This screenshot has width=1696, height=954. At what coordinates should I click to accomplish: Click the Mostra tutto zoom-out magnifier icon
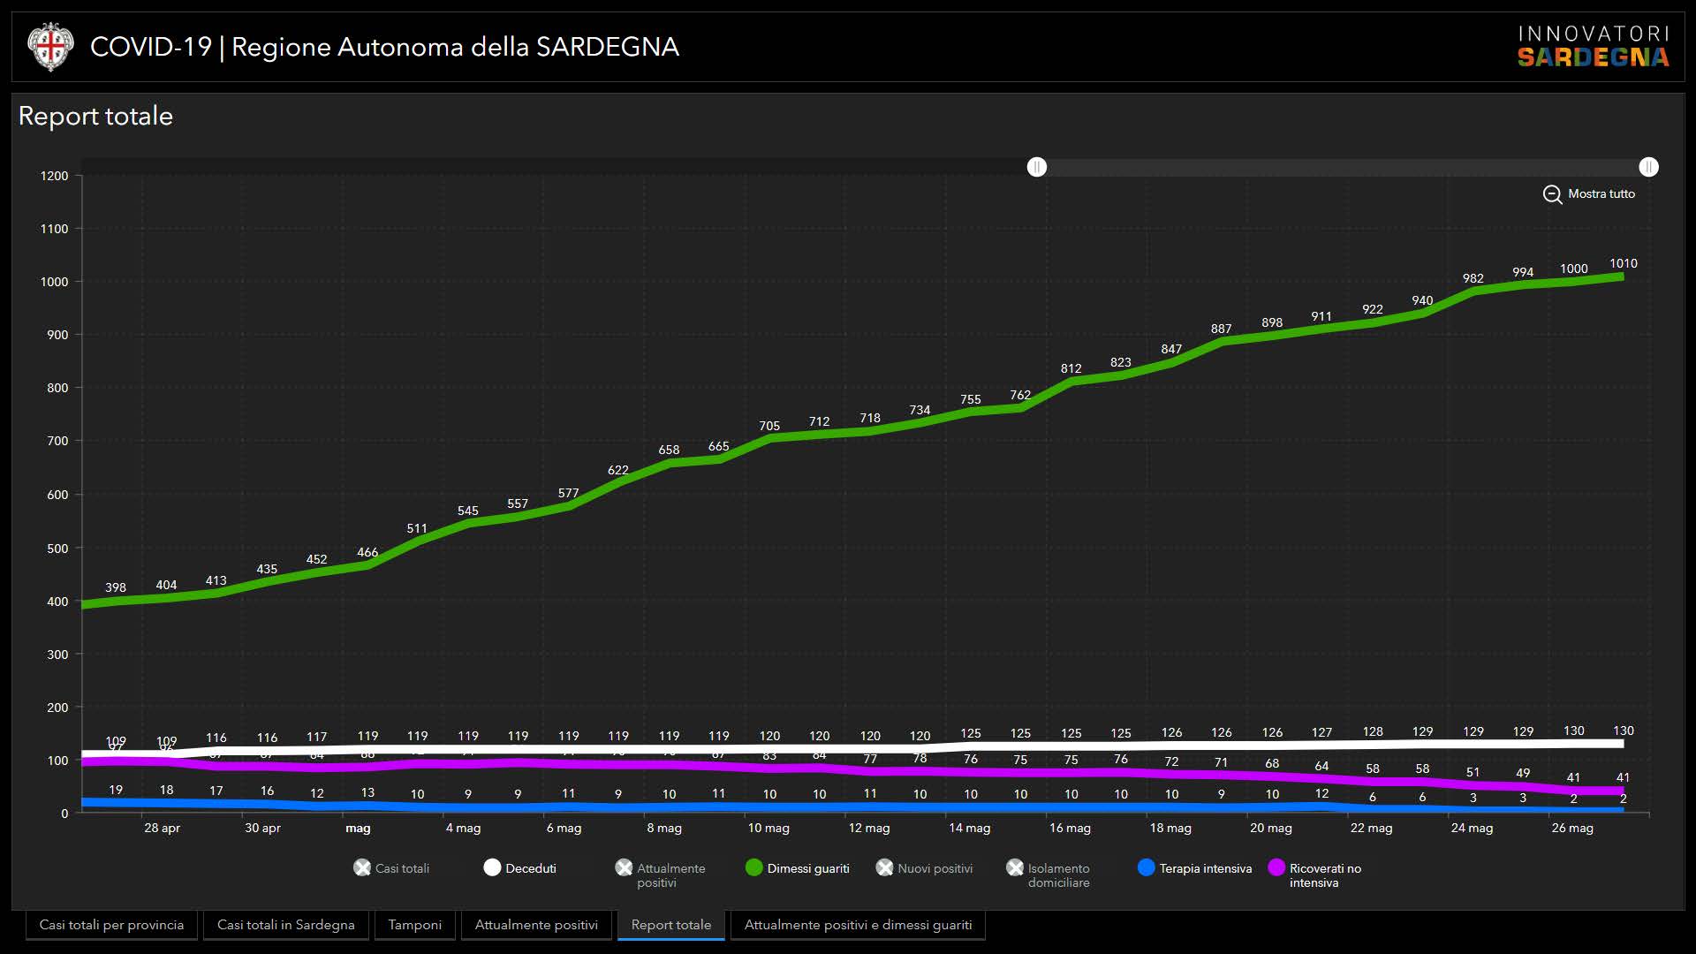point(1552,194)
